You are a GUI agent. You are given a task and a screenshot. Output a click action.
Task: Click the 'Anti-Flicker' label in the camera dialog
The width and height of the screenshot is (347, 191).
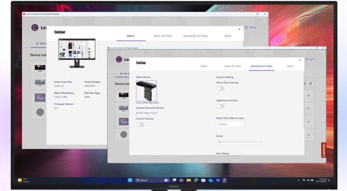click(223, 153)
